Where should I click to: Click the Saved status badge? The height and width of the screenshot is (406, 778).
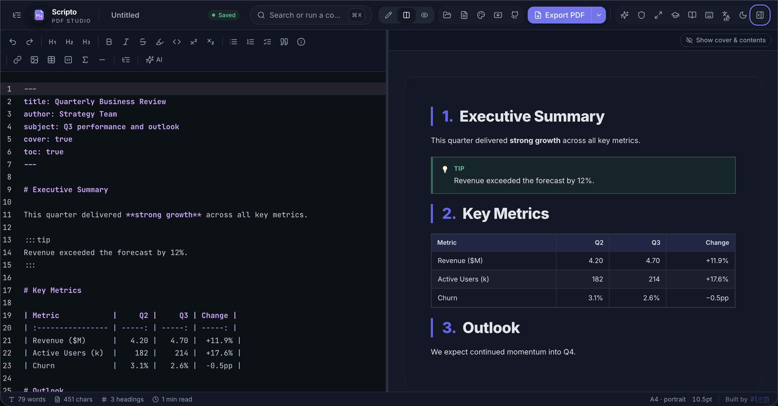pyautogui.click(x=224, y=15)
